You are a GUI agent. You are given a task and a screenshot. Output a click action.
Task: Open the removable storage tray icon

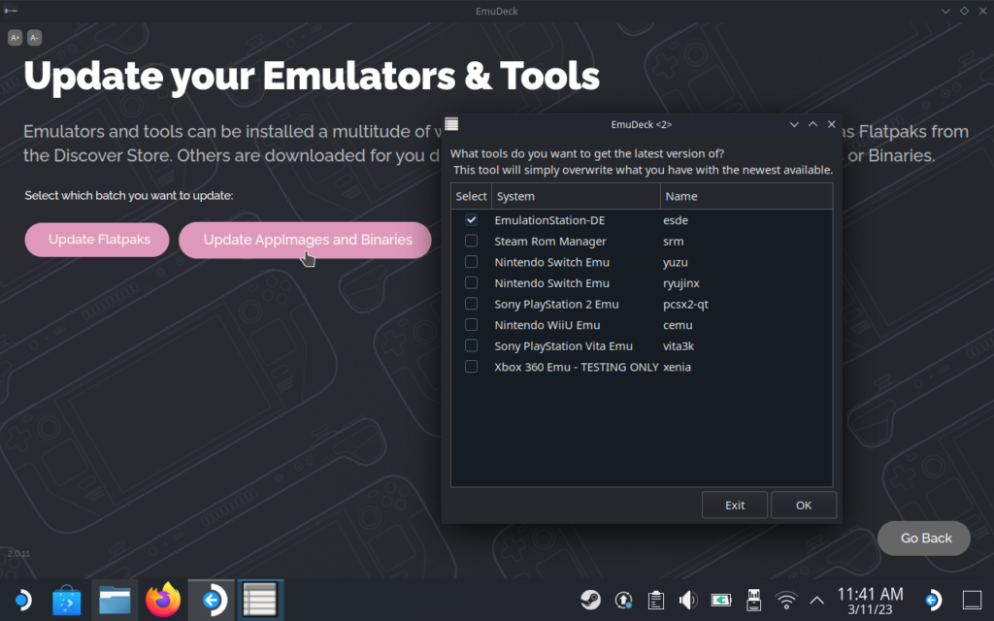pos(753,600)
